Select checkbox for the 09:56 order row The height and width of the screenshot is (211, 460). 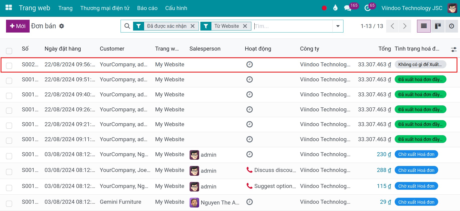point(9,66)
